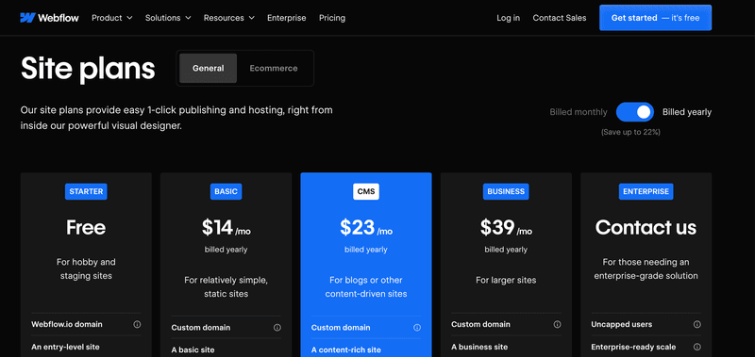The image size is (755, 357).
Task: Click the Webflow logo
Action: tap(49, 18)
